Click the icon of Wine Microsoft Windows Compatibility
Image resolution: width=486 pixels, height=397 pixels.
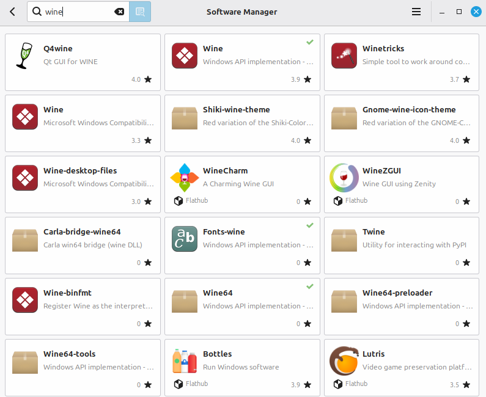pos(25,117)
